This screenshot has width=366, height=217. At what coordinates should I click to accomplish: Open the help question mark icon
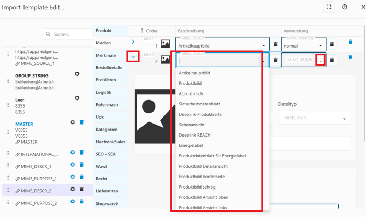344,7
